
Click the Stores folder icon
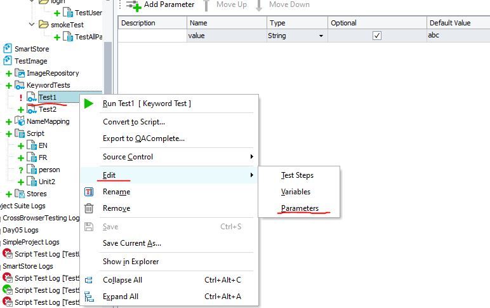[x=20, y=194]
